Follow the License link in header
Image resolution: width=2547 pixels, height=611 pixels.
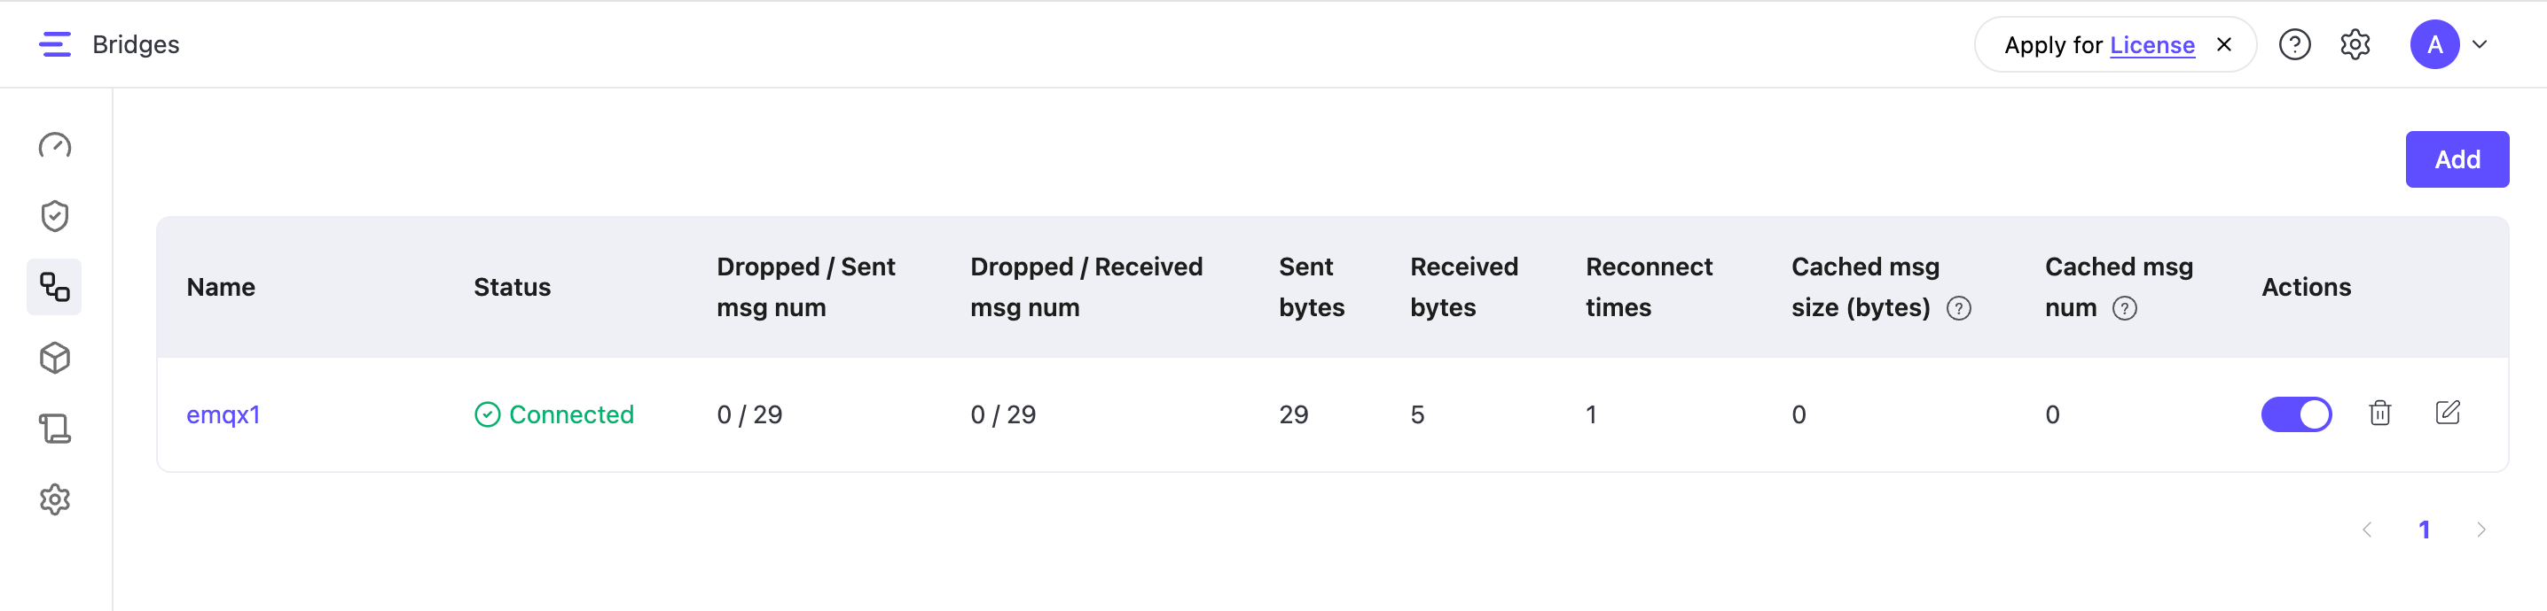pyautogui.click(x=2151, y=45)
